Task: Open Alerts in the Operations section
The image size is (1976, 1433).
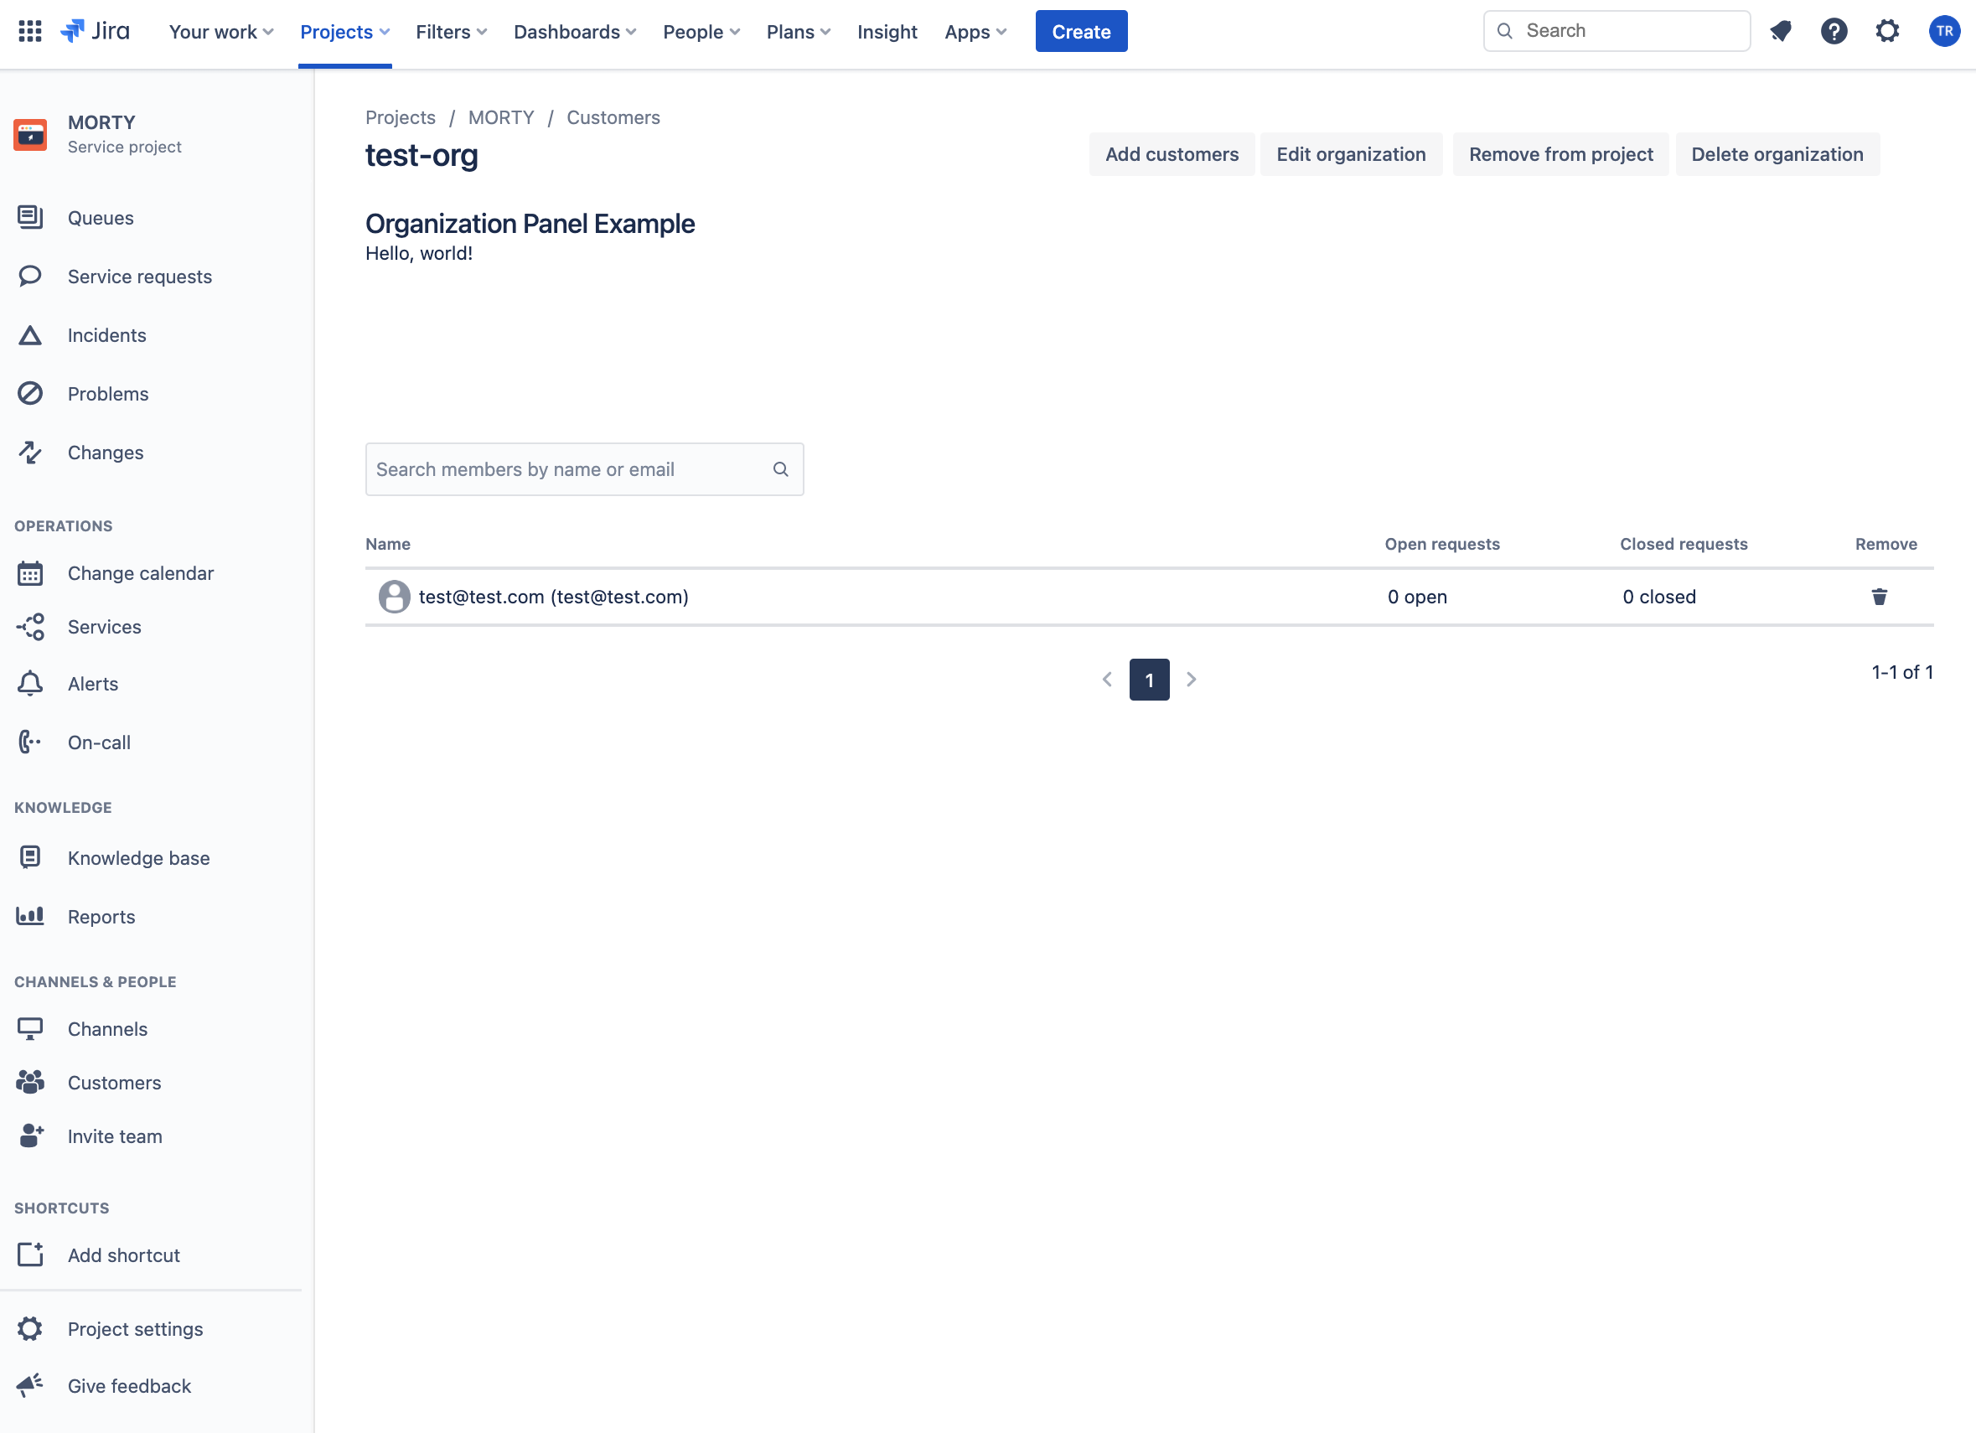Action: click(x=92, y=683)
